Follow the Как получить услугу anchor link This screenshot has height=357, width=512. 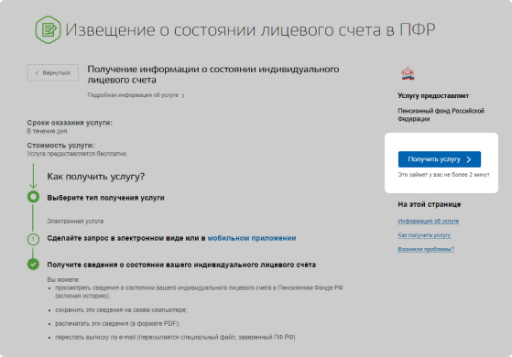click(424, 235)
